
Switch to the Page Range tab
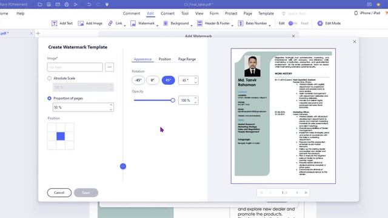(x=187, y=59)
